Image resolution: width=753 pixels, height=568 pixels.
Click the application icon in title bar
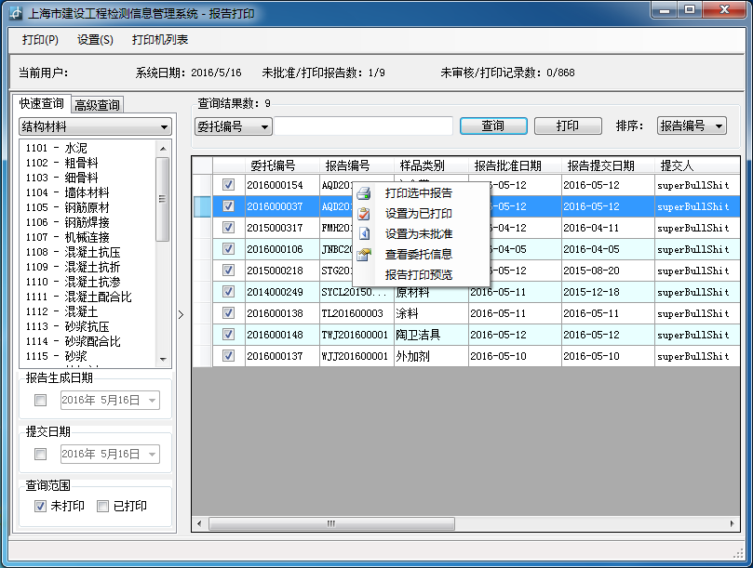(x=16, y=14)
